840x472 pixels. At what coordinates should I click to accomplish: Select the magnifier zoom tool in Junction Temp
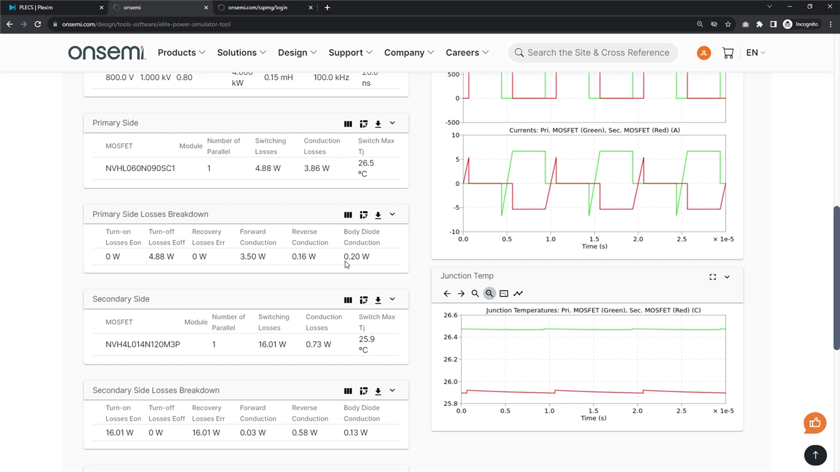pos(475,294)
